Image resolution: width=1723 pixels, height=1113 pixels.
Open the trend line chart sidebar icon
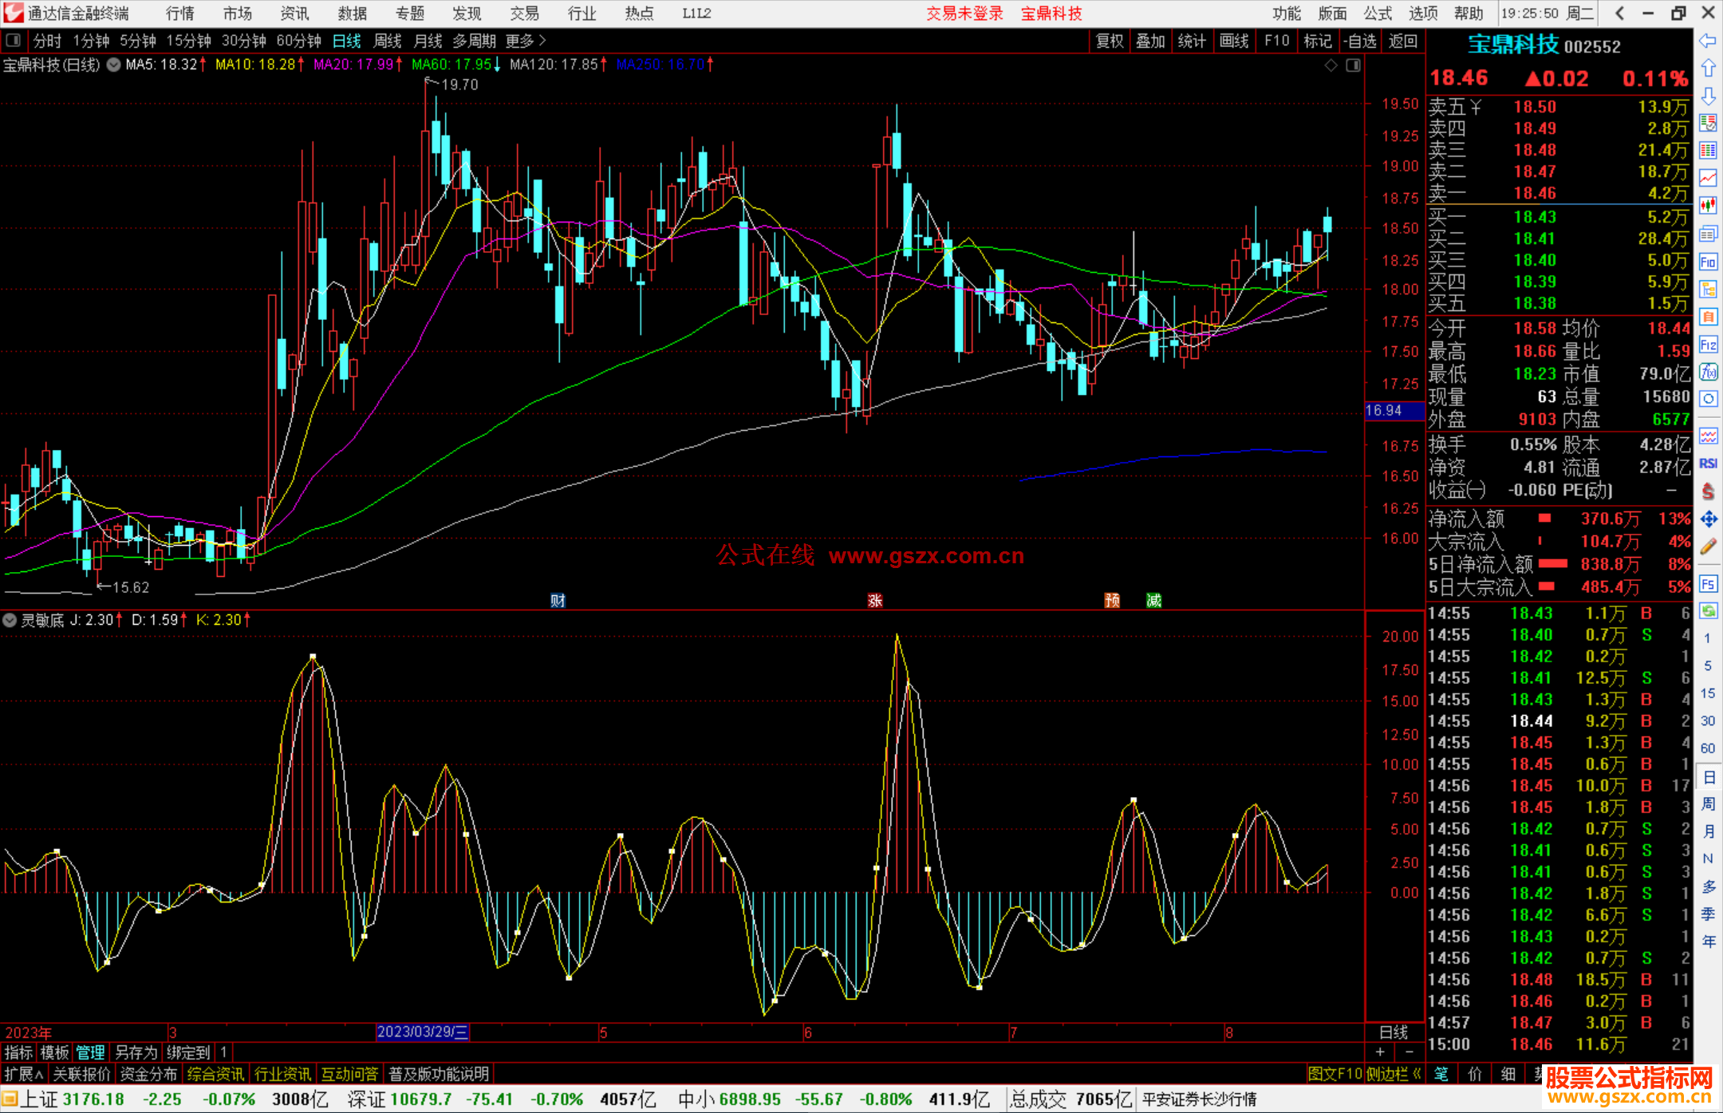[x=1708, y=178]
